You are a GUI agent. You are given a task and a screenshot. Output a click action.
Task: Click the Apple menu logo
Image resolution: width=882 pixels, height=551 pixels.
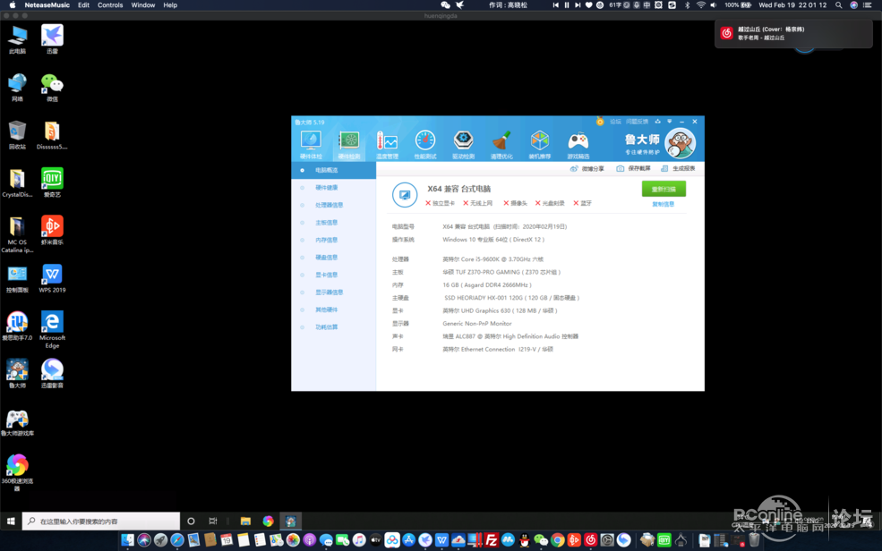13,5
